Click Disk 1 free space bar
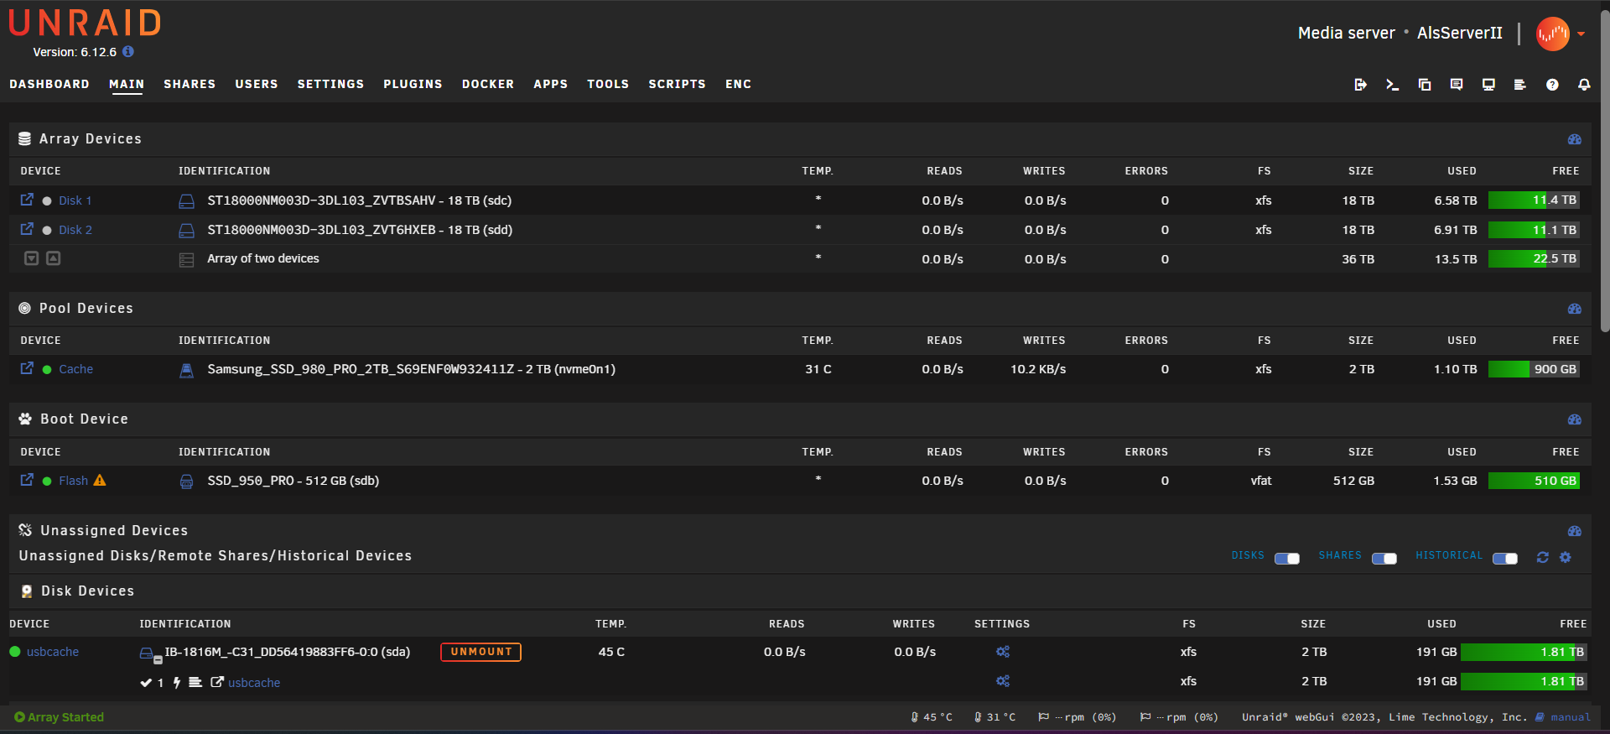1610x734 pixels. coord(1534,200)
